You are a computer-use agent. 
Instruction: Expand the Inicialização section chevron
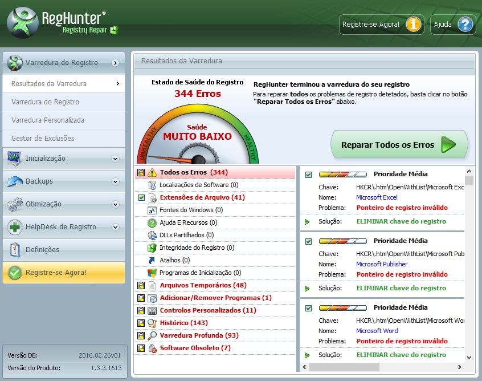[115, 159]
